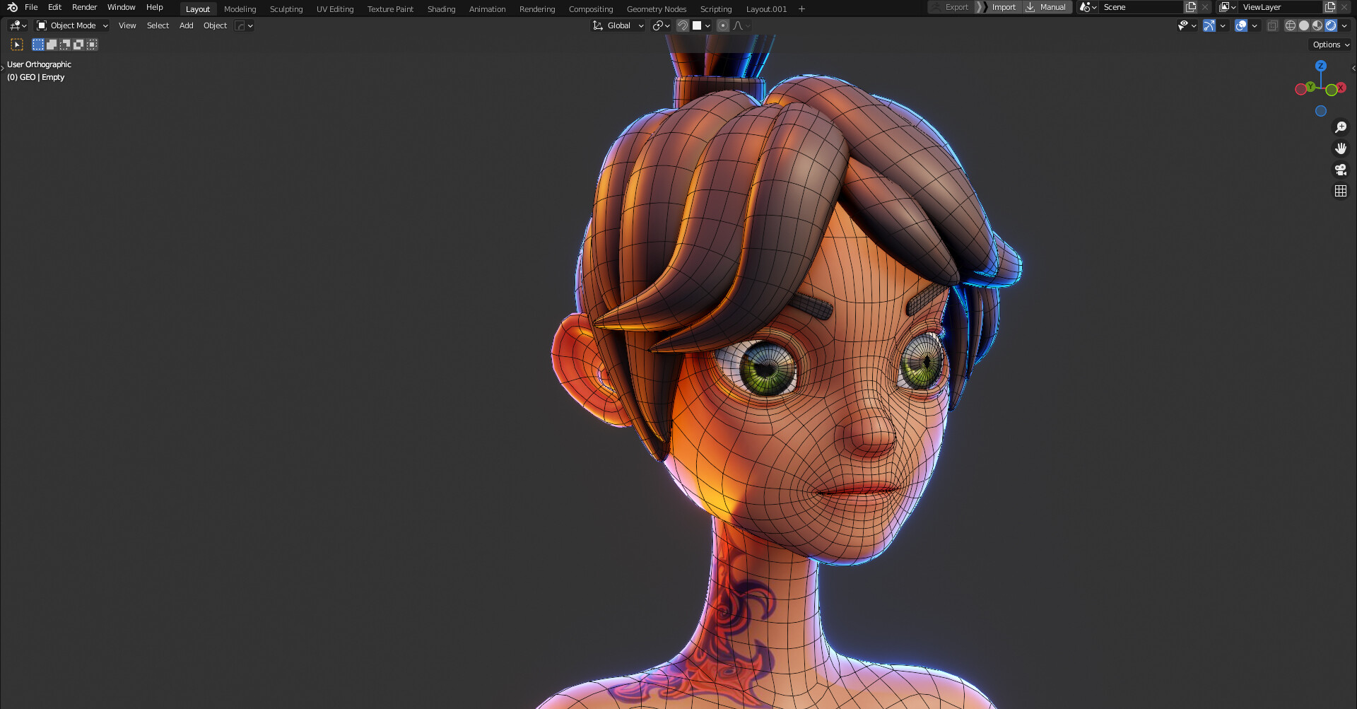Toggle the camera view icon
1357x709 pixels.
(1340, 170)
